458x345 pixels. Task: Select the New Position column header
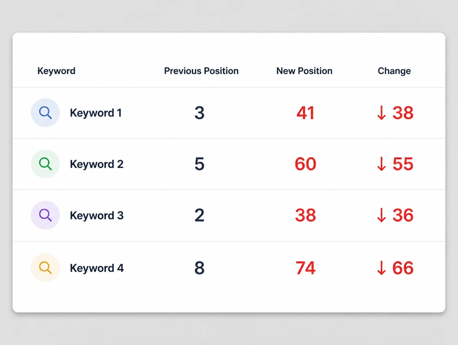click(304, 71)
